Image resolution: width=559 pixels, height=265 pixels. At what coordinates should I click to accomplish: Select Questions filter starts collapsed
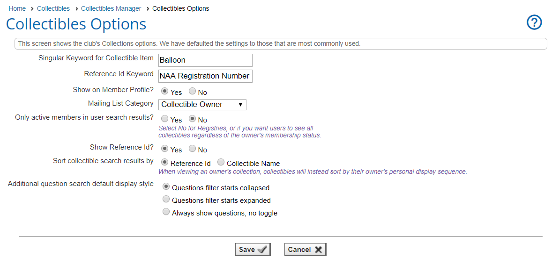tap(166, 187)
